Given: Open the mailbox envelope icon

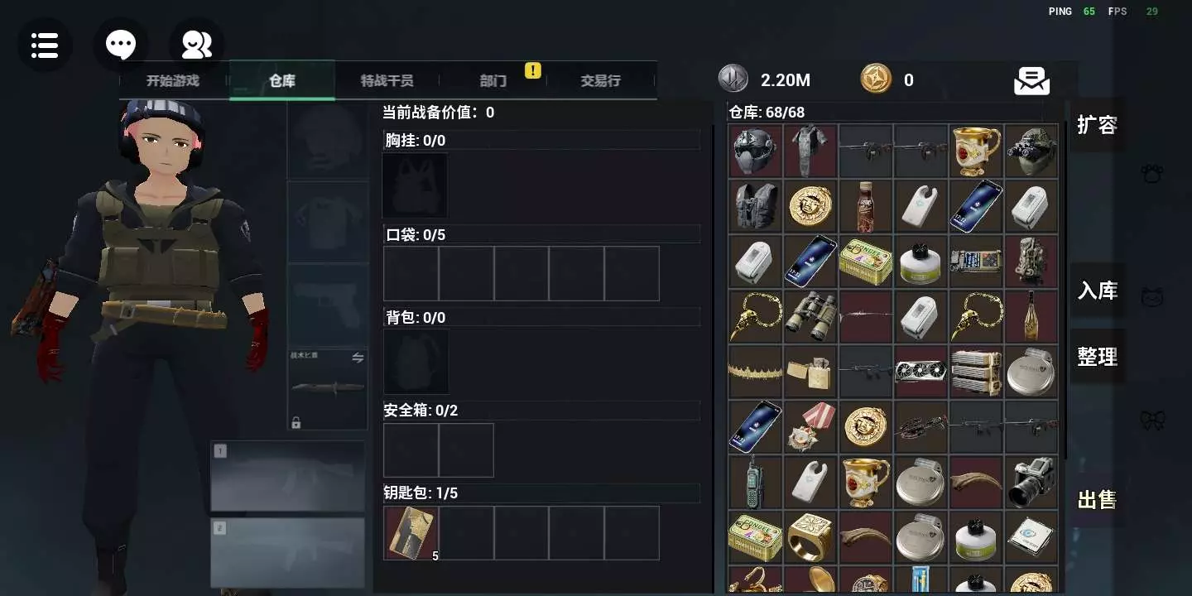Looking at the screenshot, I should (1031, 80).
